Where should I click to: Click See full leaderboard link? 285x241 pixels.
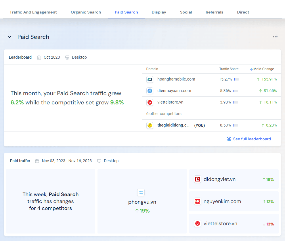252,139
